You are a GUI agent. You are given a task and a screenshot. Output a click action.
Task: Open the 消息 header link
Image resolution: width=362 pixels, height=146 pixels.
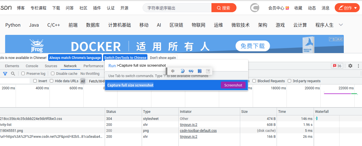tap(326, 8)
